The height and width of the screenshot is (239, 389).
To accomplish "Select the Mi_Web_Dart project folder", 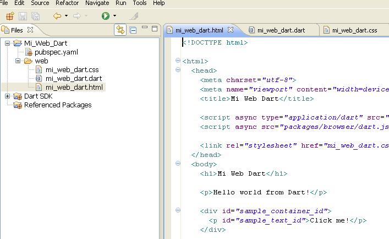I will (x=46, y=43).
